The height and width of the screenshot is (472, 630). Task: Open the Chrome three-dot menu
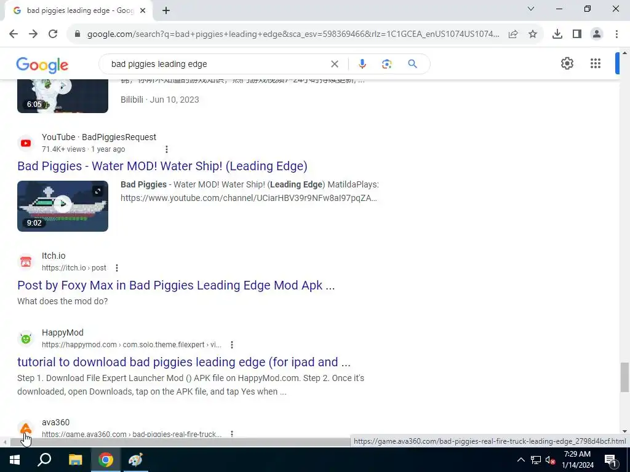tap(616, 34)
